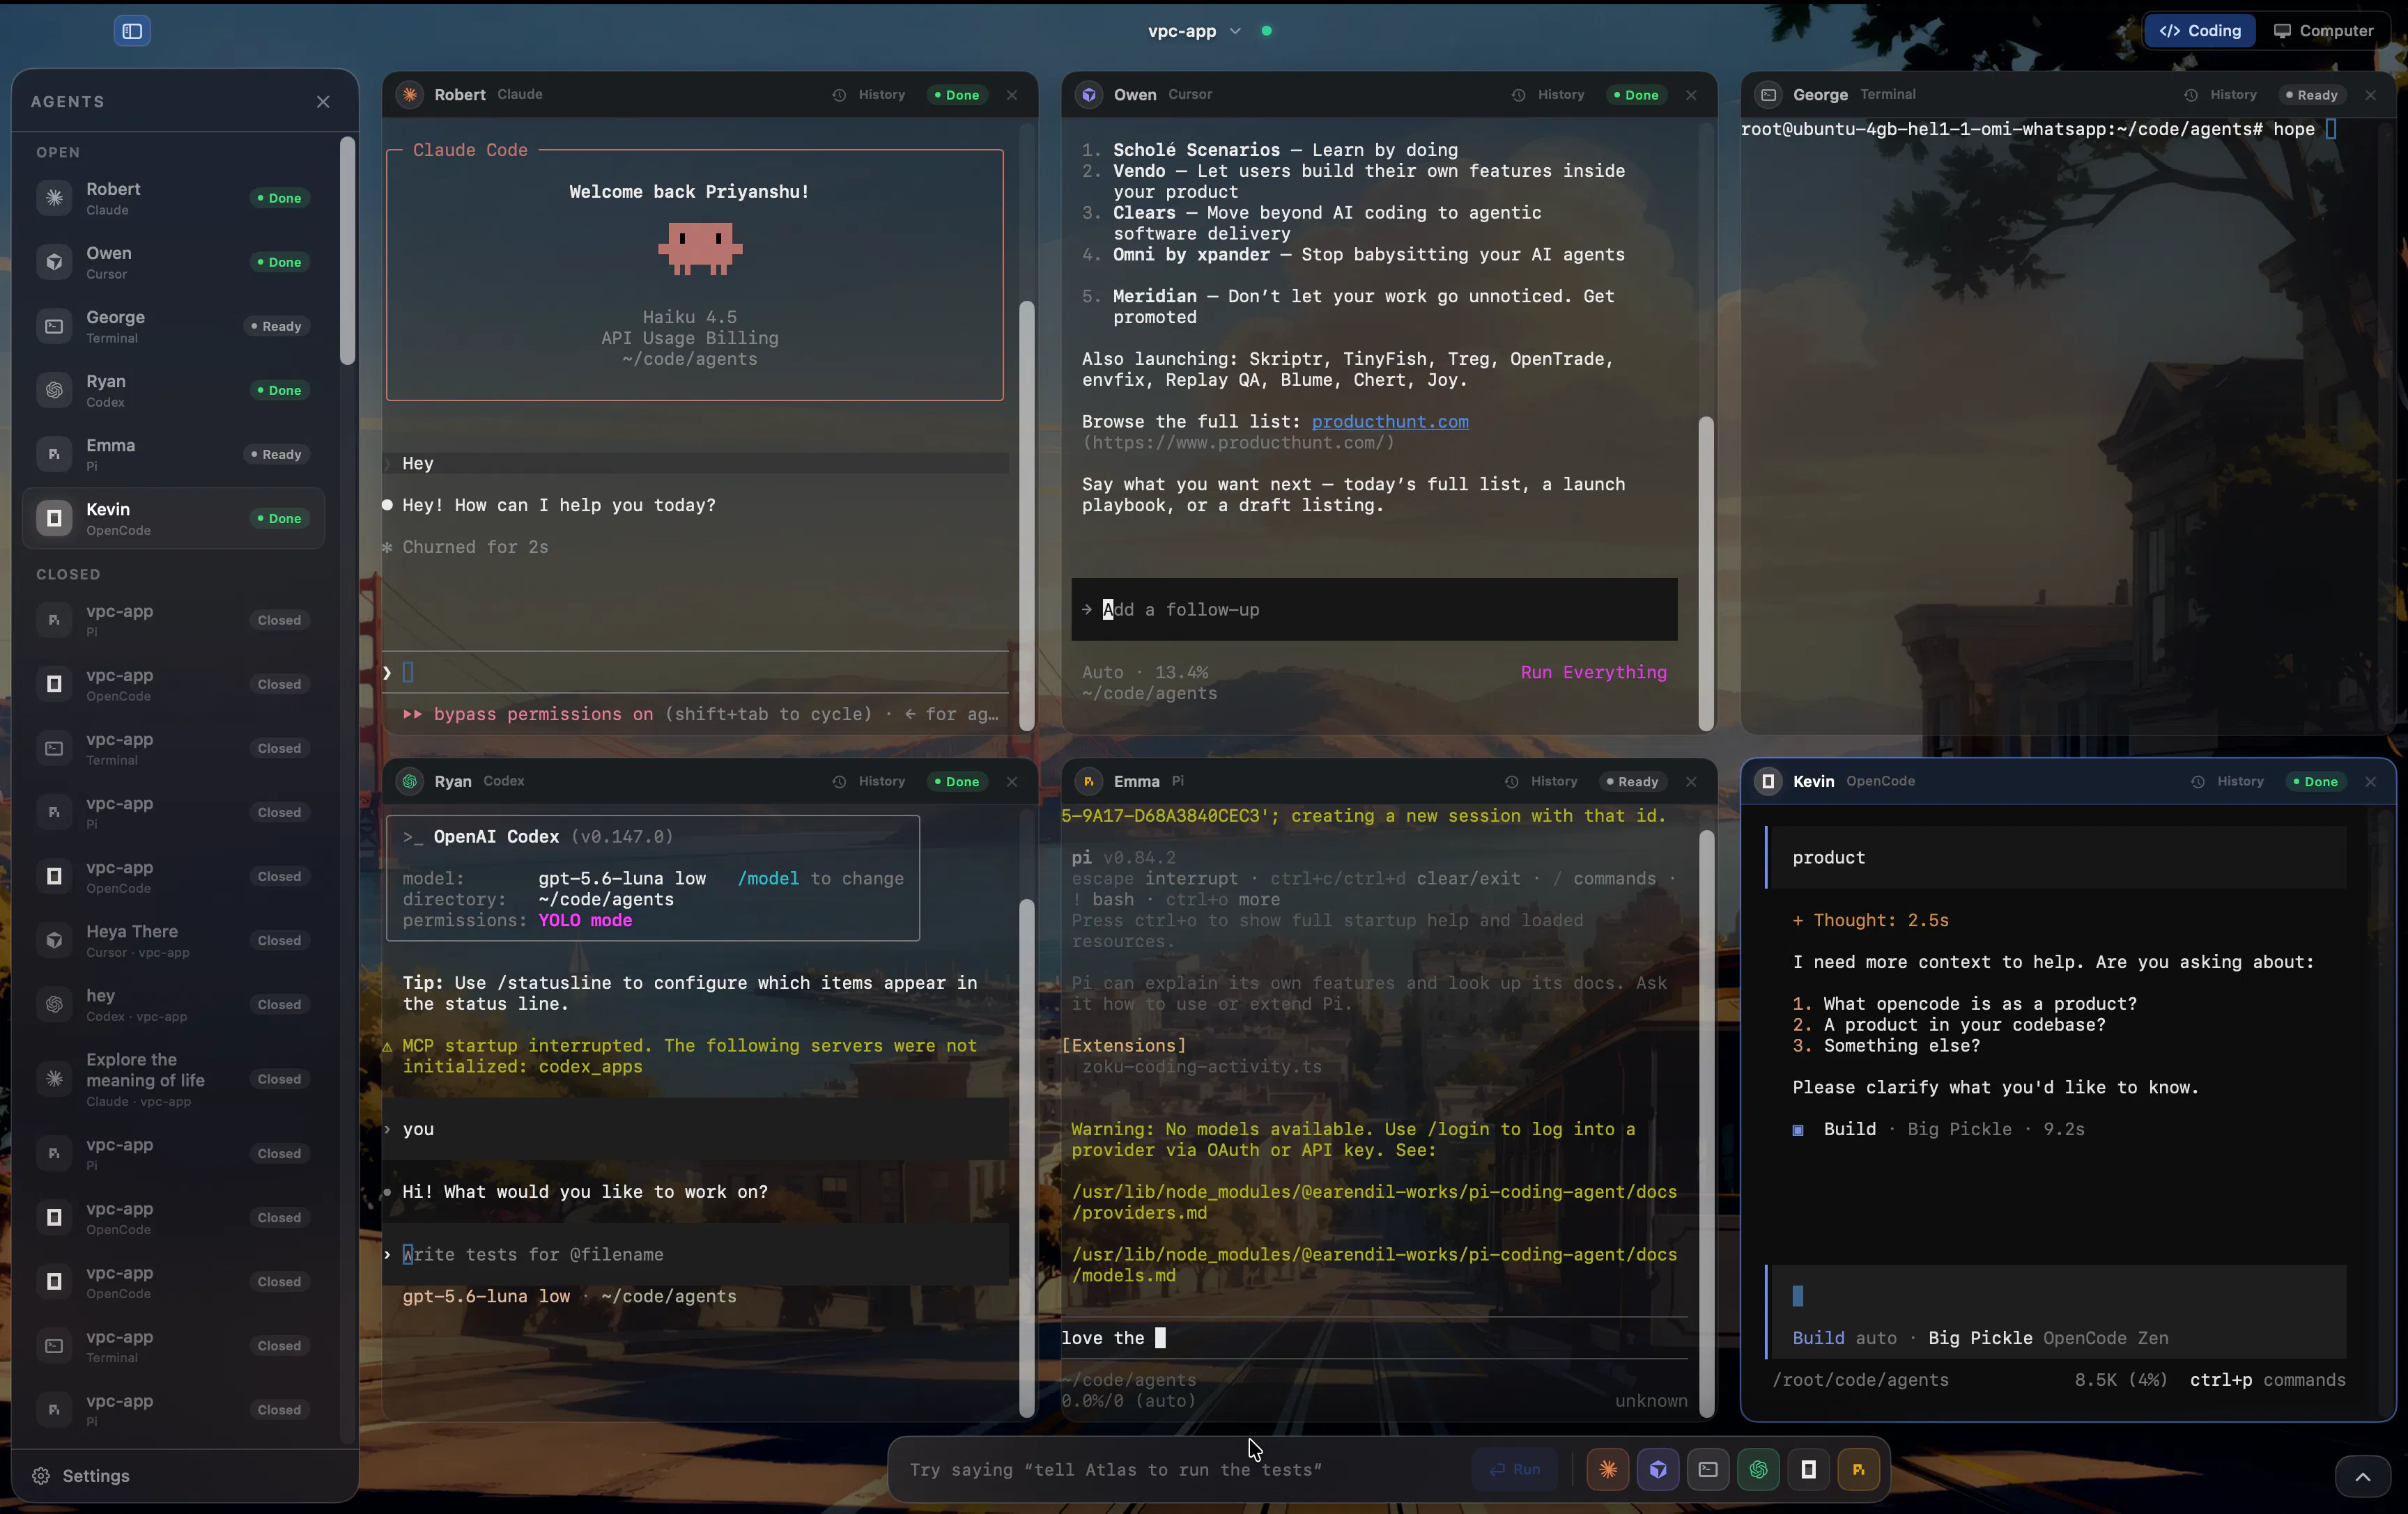2408x1514 pixels.
Task: Click Kevin's OpenCode icon in sidebar
Action: [x=55, y=517]
